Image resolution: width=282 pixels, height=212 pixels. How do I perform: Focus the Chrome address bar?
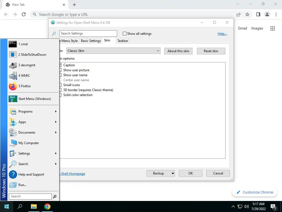coord(133,14)
